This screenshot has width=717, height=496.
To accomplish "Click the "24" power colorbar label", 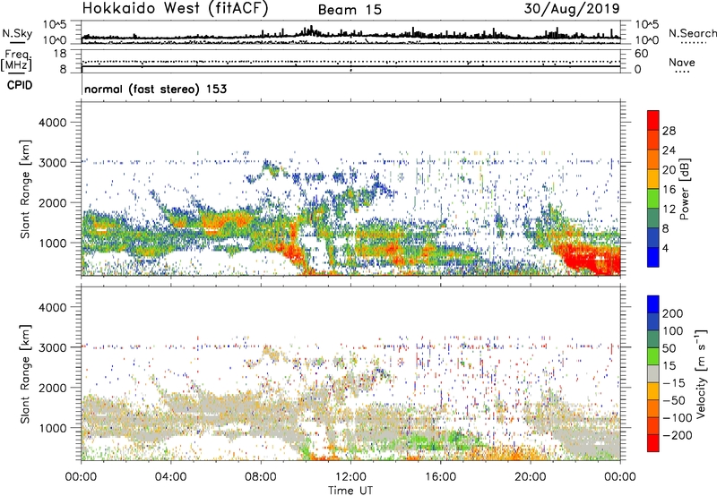I will point(669,150).
